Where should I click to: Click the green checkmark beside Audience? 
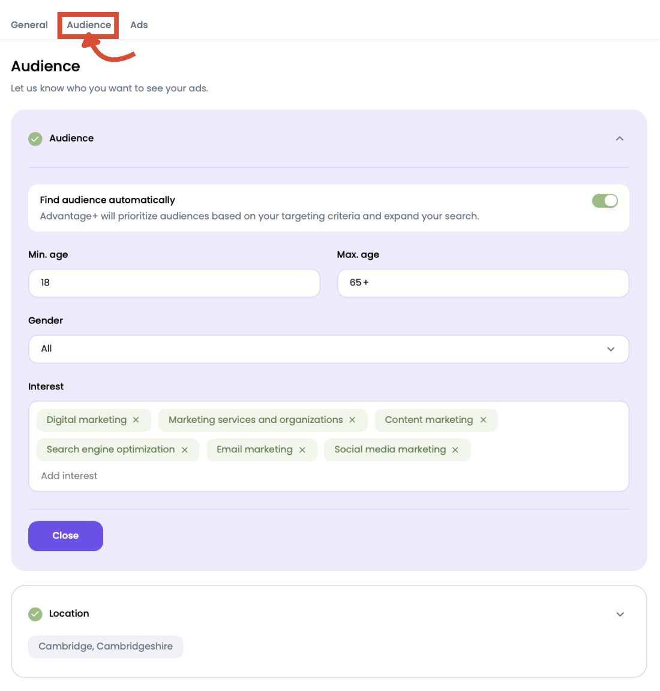coord(35,139)
